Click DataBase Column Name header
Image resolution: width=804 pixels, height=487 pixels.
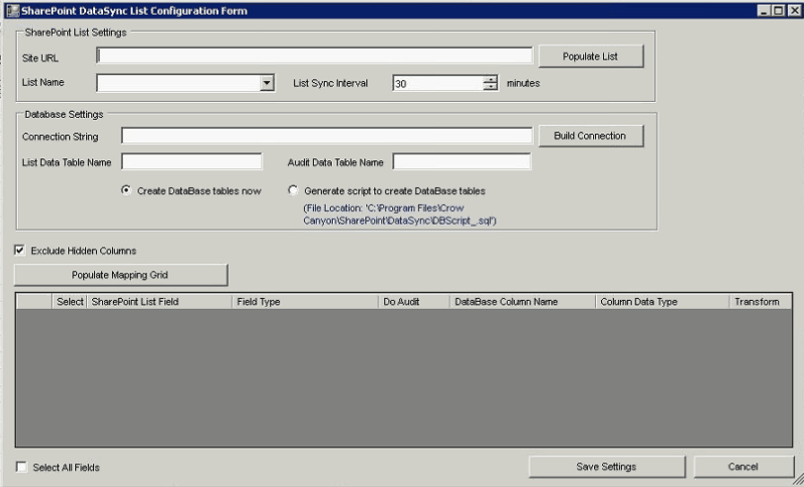tap(523, 302)
